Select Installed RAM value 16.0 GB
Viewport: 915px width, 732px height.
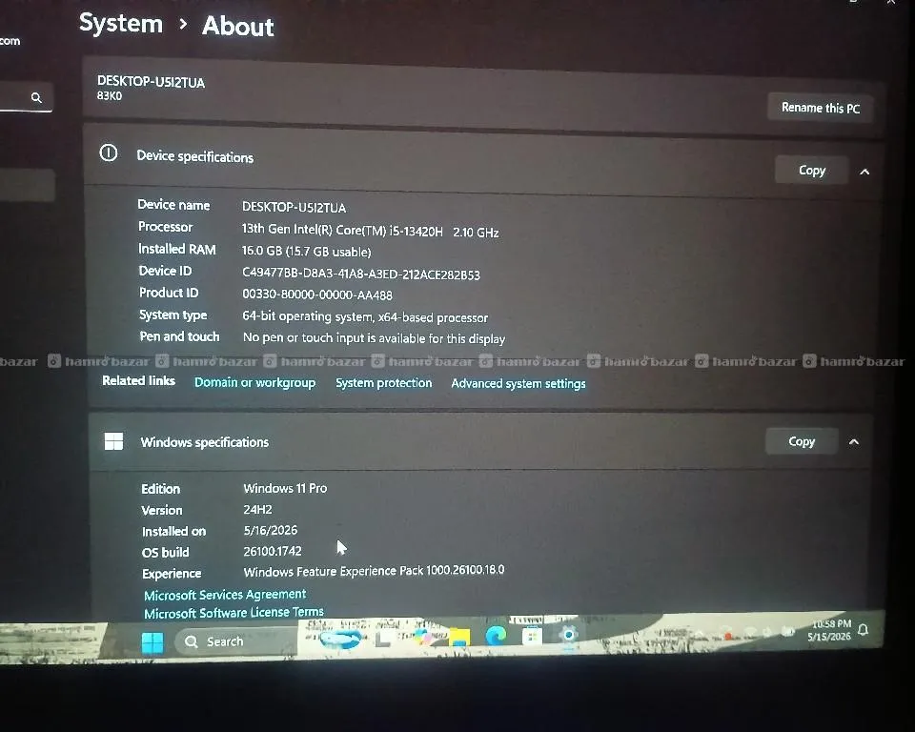[306, 252]
